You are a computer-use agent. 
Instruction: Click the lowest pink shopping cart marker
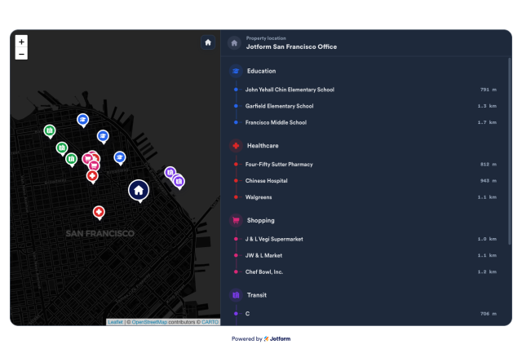pyautogui.click(x=95, y=165)
